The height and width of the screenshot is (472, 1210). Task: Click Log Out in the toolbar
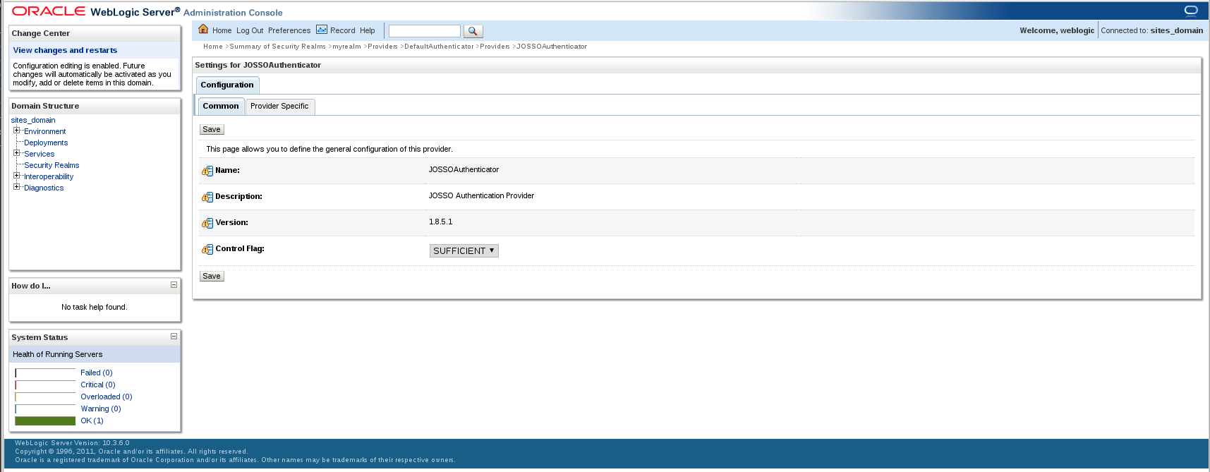(x=250, y=30)
